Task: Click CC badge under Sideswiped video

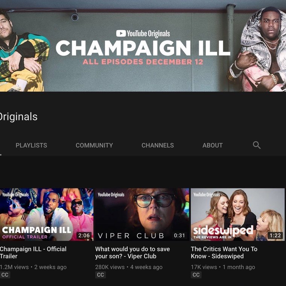Action: (x=196, y=275)
